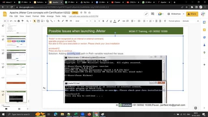Click the print icon

[x=19, y=21]
